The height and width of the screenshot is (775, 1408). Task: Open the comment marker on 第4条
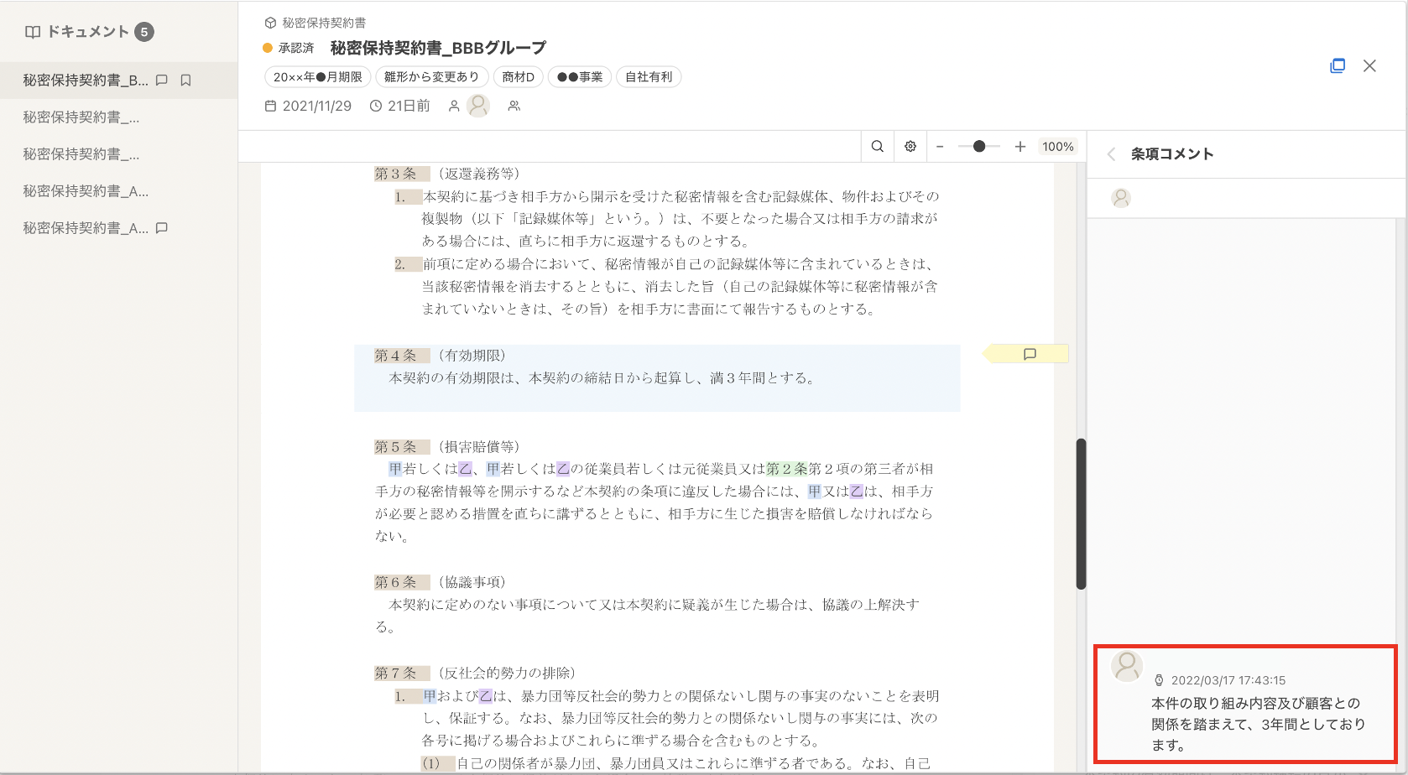coord(1030,354)
